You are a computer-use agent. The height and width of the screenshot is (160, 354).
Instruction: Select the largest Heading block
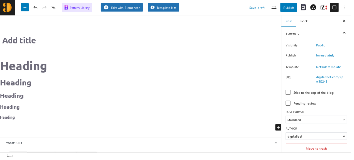click(24, 66)
